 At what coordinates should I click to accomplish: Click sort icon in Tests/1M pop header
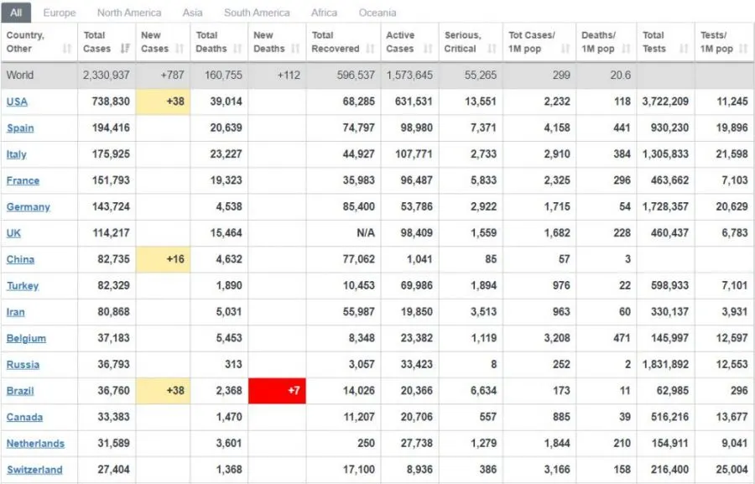coord(743,49)
